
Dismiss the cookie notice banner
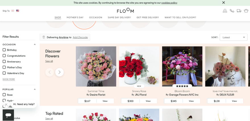(224, 3)
